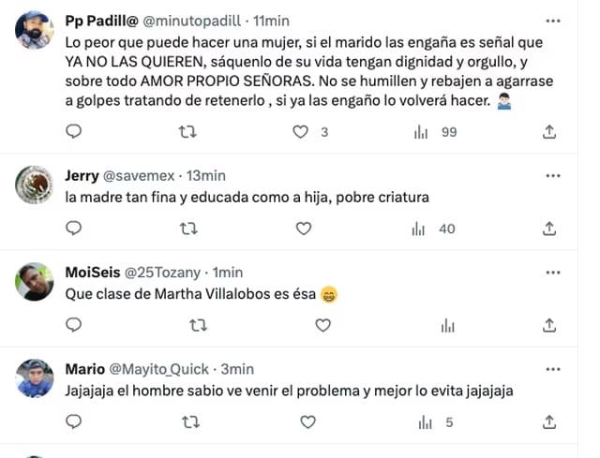Reply to MoiSeis's Martha Villalobos tweet

[75, 325]
